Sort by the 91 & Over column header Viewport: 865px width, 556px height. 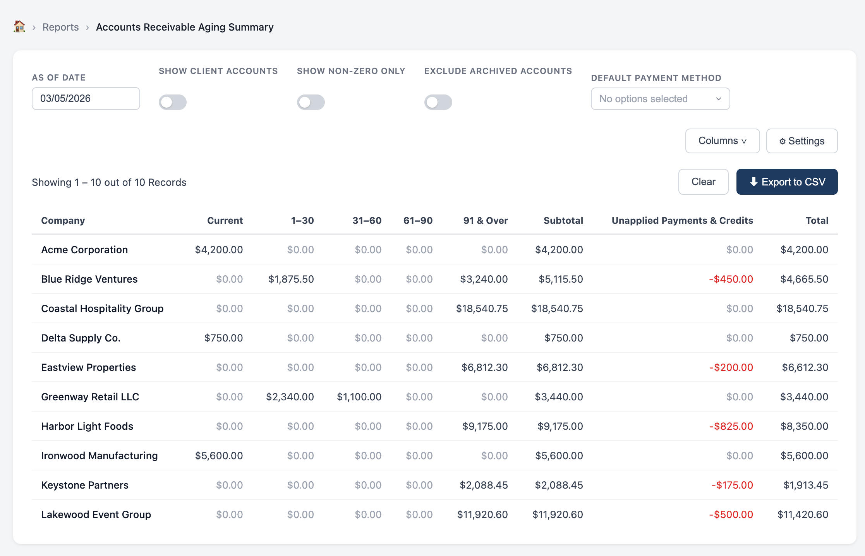click(x=485, y=220)
